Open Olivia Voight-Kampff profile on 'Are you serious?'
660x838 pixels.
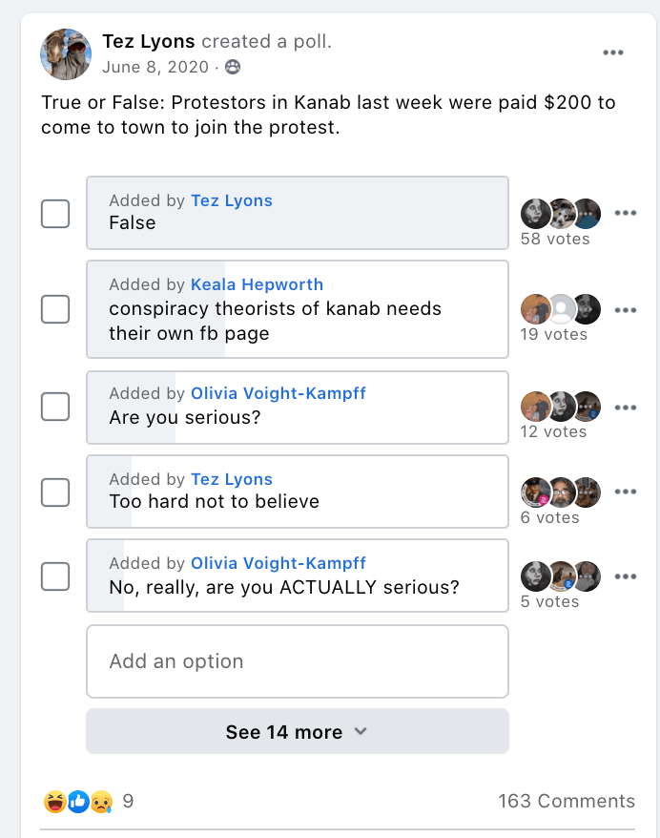click(278, 393)
